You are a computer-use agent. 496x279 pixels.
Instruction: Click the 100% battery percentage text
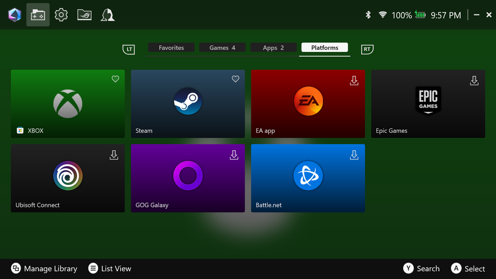click(402, 15)
